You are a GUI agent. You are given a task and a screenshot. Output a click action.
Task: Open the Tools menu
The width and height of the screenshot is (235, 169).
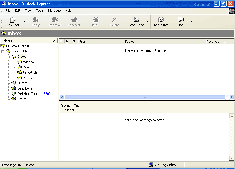point(40,11)
